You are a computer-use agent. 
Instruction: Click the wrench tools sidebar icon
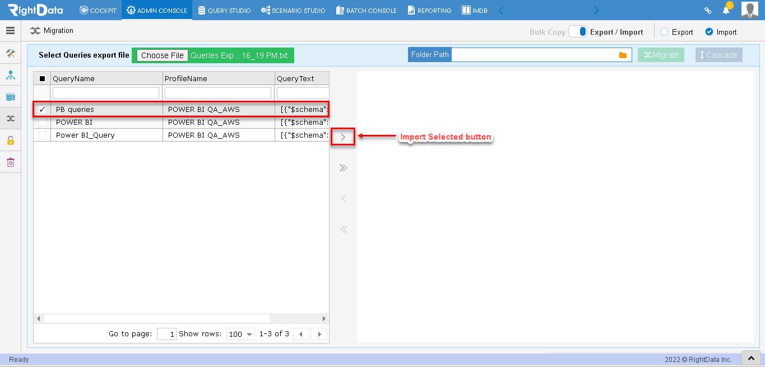click(x=10, y=53)
